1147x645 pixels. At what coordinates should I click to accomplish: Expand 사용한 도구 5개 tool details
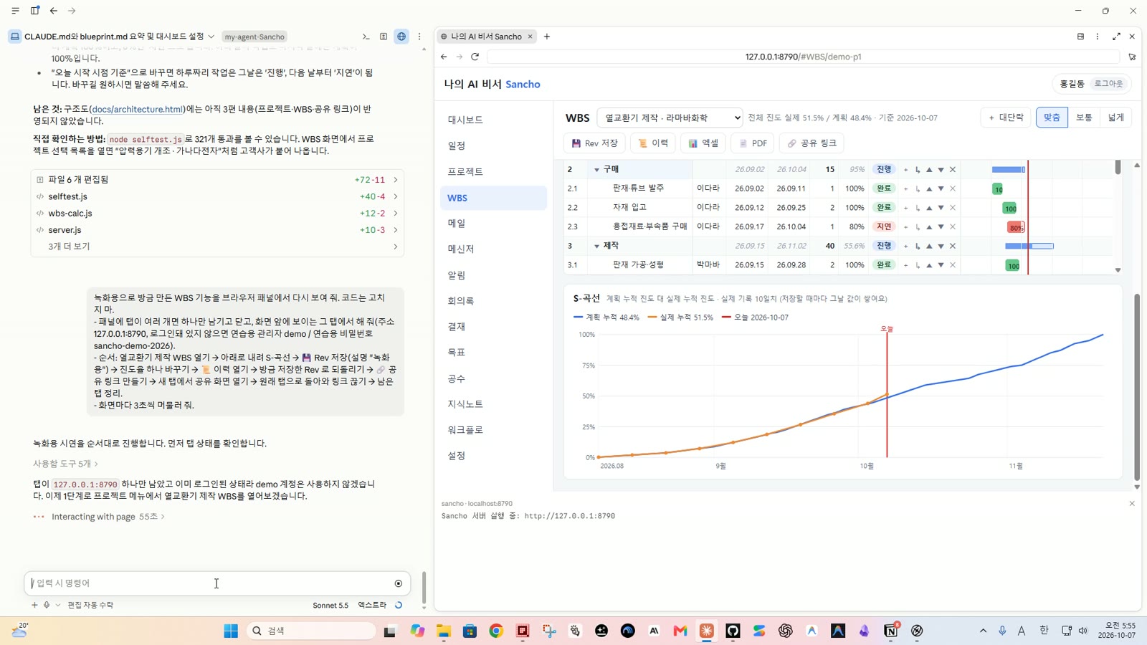click(65, 464)
